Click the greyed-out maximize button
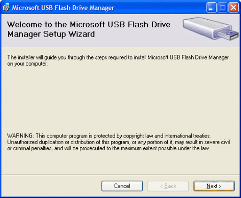241x198 pixels. pyautogui.click(x=222, y=8)
